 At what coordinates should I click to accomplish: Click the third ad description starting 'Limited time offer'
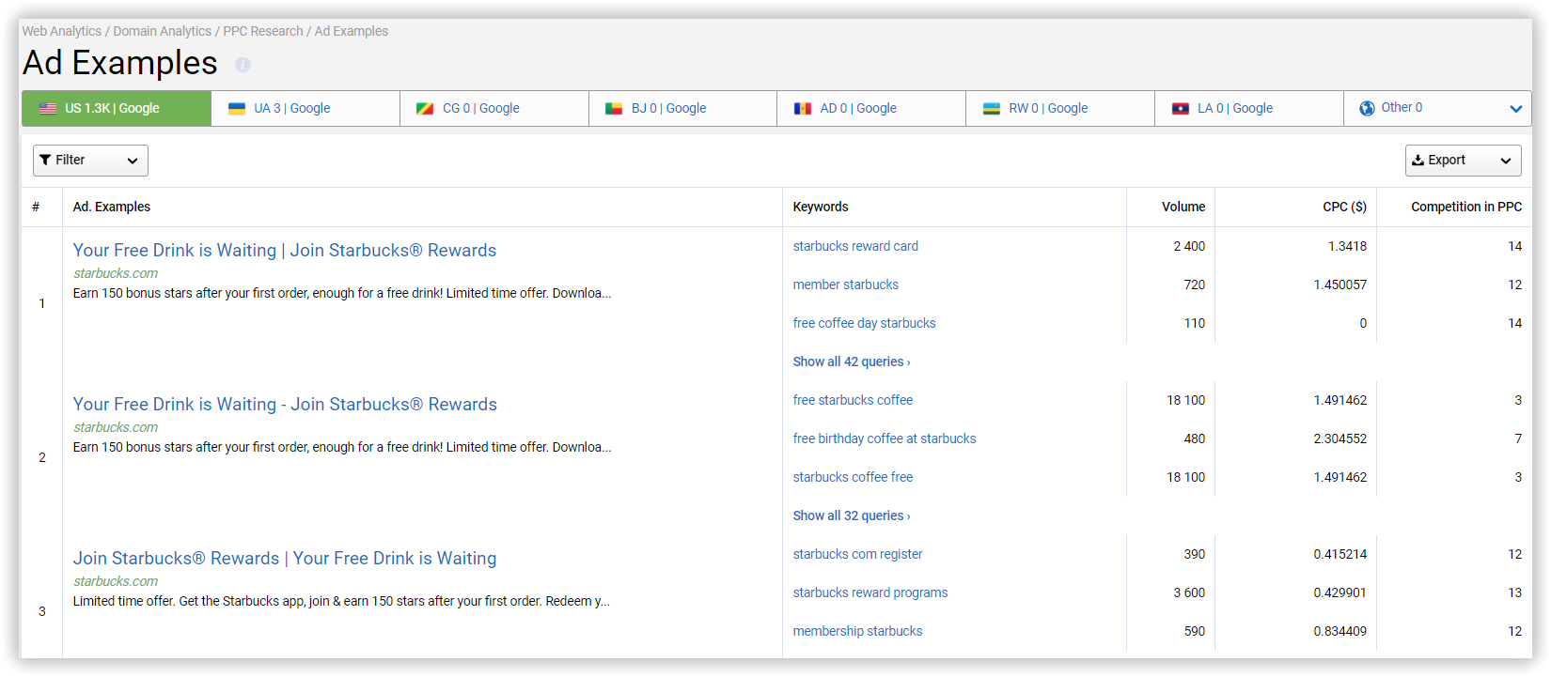pos(341,601)
